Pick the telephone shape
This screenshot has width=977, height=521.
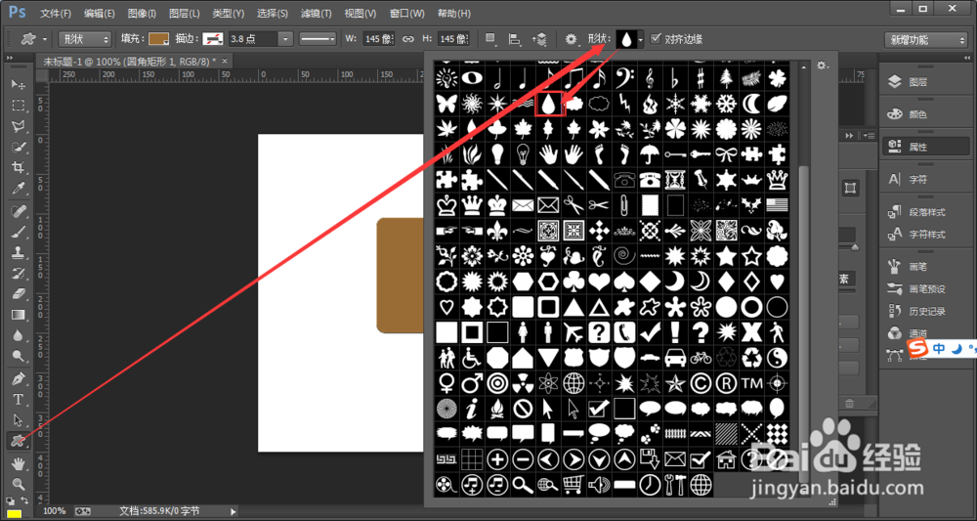coord(650,180)
